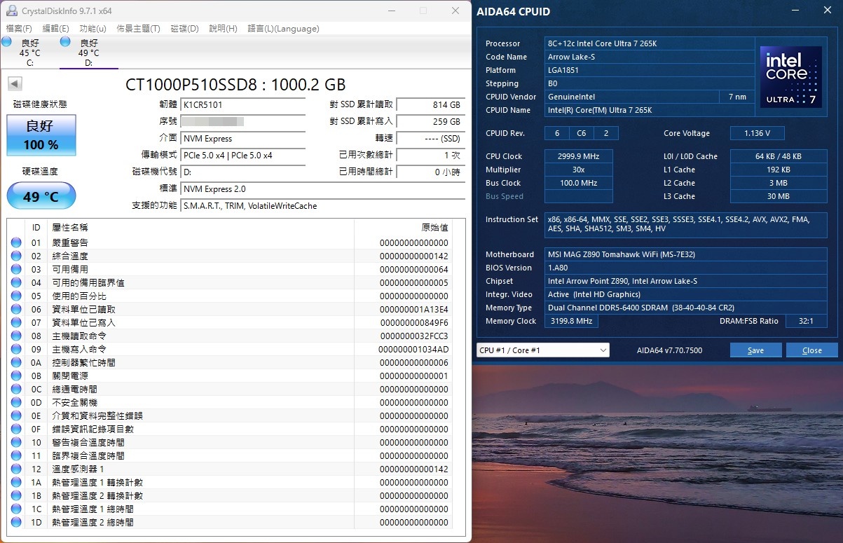Click the Intel Core Ultra 7 logo

point(790,77)
